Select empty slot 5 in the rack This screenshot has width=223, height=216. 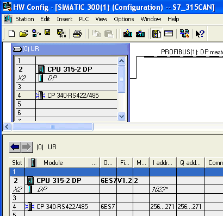[x=66, y=104]
